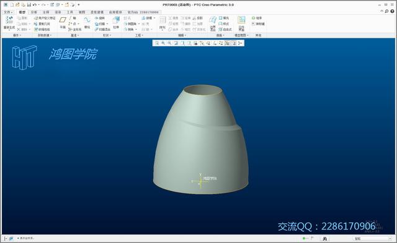Screen dimensions: 397x243
Task: Expand the Shapes (形状) group dropdown
Action: (107, 35)
